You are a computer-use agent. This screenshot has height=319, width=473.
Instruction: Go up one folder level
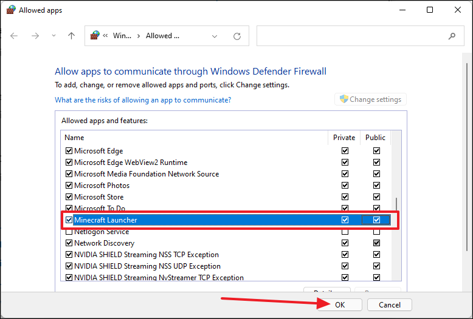(71, 36)
